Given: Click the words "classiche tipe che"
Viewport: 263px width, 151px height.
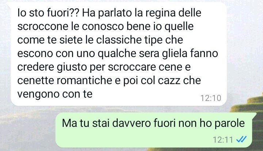Looking at the screenshot, I should [x=140, y=40].
